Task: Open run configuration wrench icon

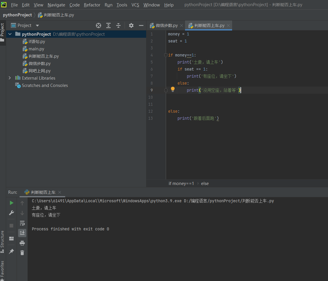Action: [11, 213]
